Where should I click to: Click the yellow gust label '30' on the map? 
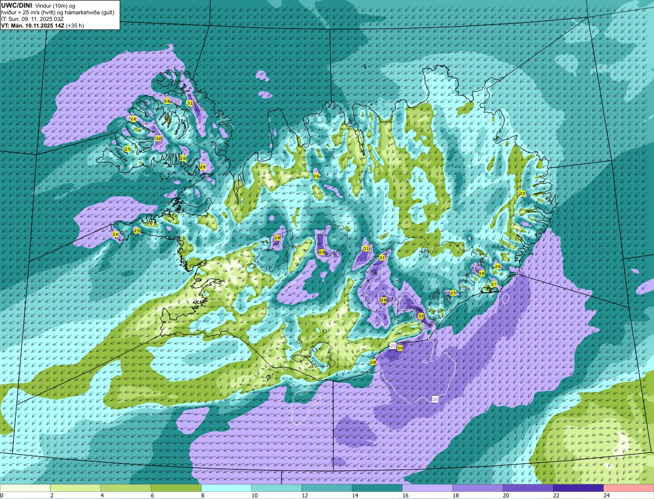click(x=400, y=348)
